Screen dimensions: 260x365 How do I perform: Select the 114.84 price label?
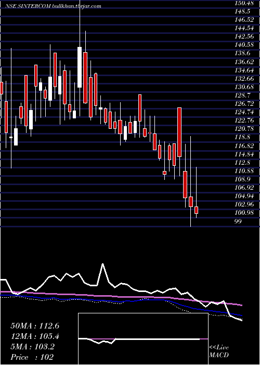click(x=244, y=154)
